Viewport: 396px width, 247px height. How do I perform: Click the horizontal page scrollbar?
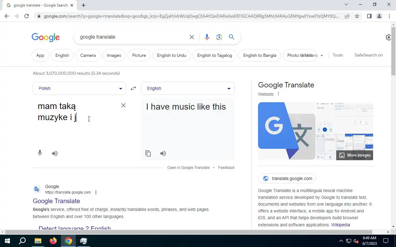(x=188, y=232)
